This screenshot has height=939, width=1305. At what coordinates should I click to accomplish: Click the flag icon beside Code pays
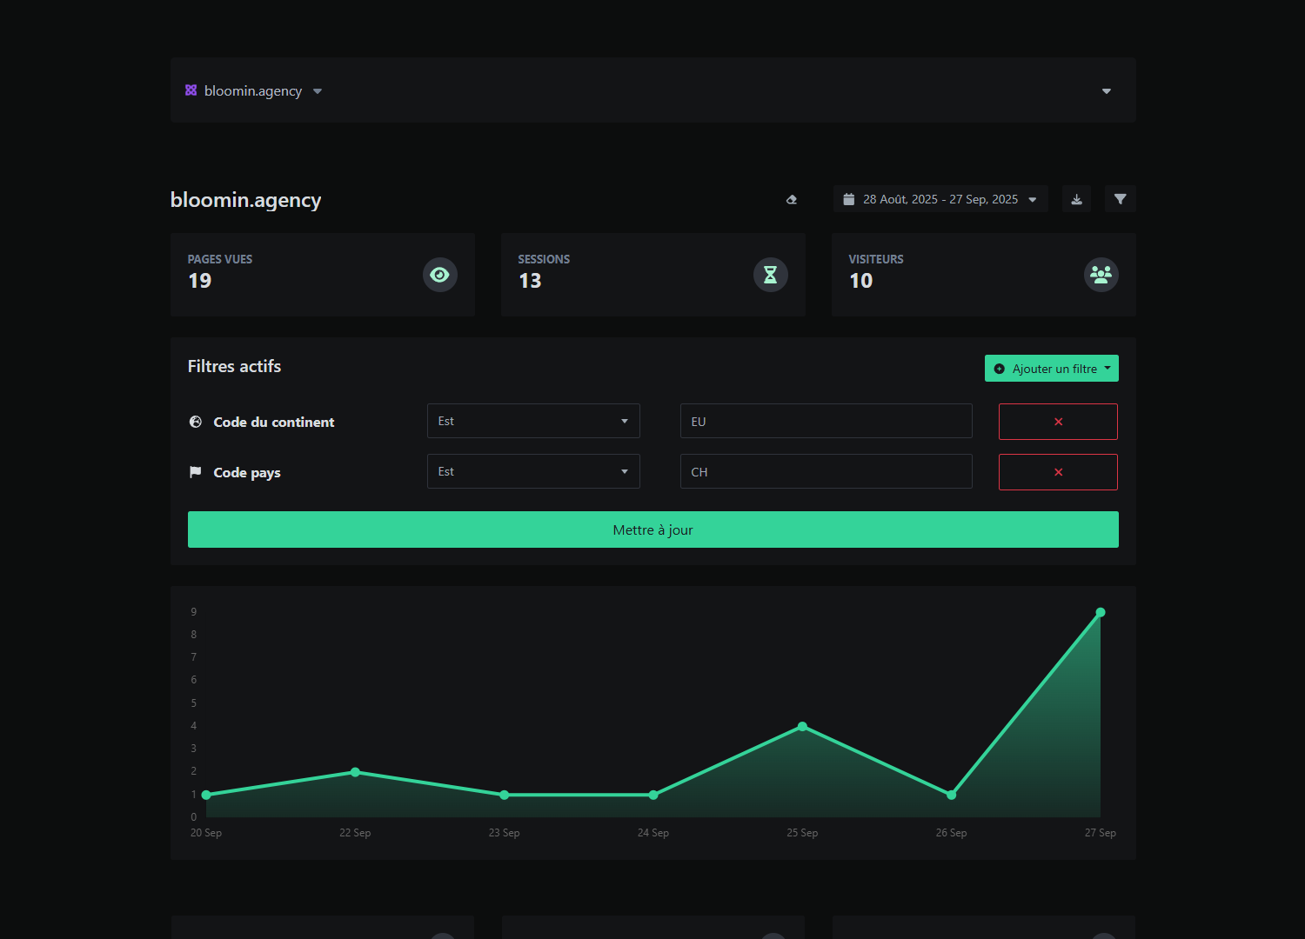tap(196, 472)
